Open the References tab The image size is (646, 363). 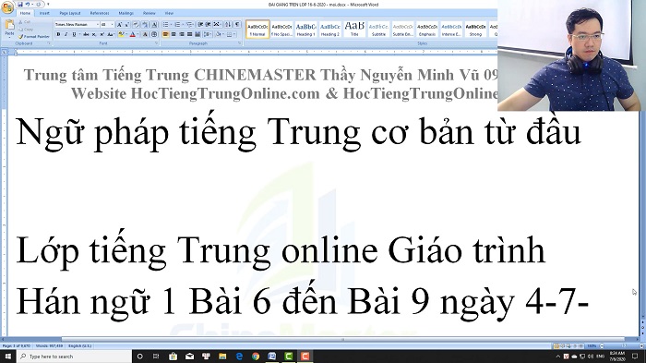100,13
